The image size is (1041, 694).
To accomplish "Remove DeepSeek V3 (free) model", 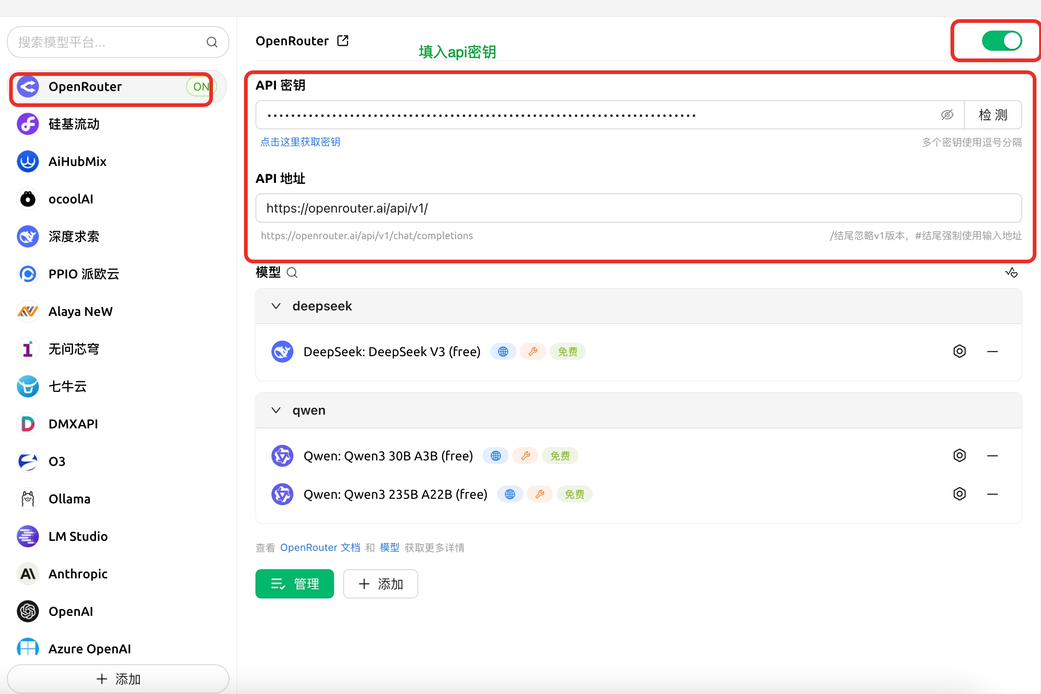I will [992, 352].
